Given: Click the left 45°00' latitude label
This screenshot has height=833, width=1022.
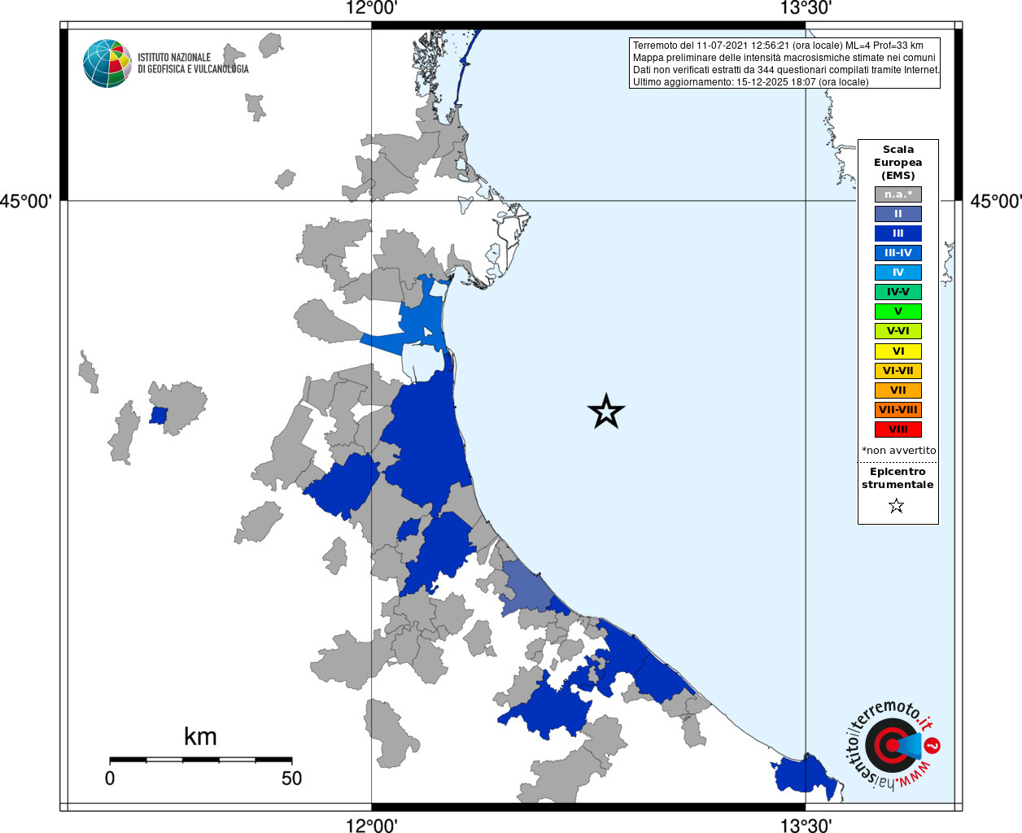Looking at the screenshot, I should (26, 201).
